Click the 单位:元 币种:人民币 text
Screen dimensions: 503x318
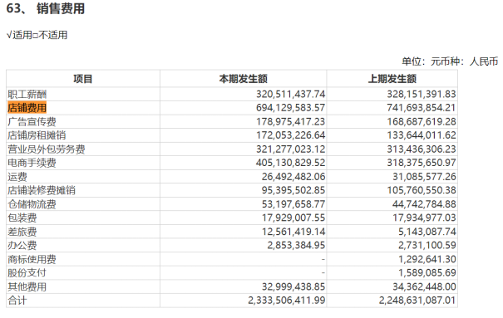click(x=450, y=61)
